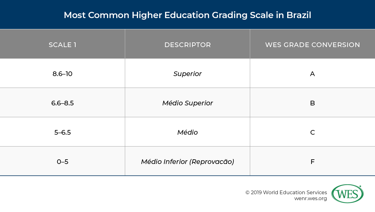Select the Médio Inferior (Reprovacão) cell
Image resolution: width=375 pixels, height=212 pixels.
click(x=187, y=162)
